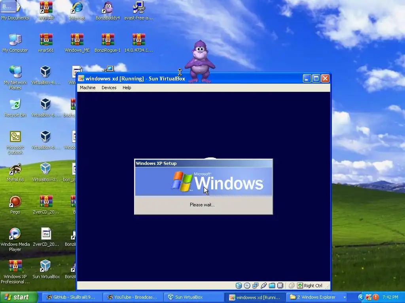Screen dimensions: 405x303
Task: Select the Microsoft Outlook desktop icon
Action: click(x=15, y=142)
